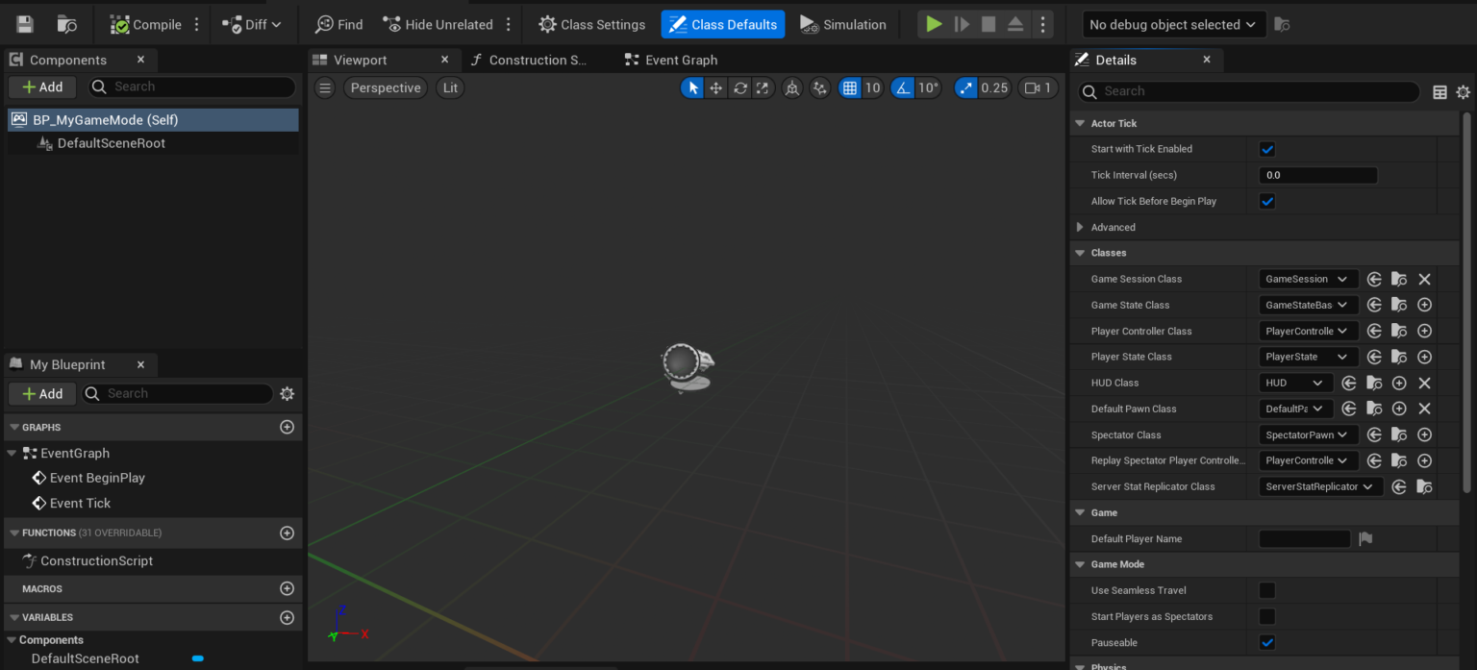Expand the Advanced section under Actor Tick
The width and height of the screenshot is (1477, 670).
click(x=1080, y=227)
